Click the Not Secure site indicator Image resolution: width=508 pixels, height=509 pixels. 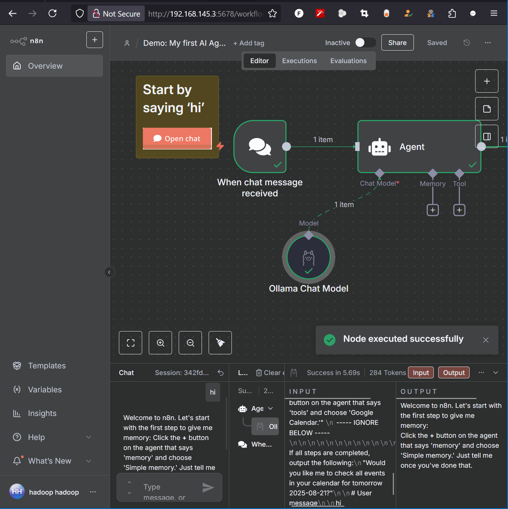116,14
